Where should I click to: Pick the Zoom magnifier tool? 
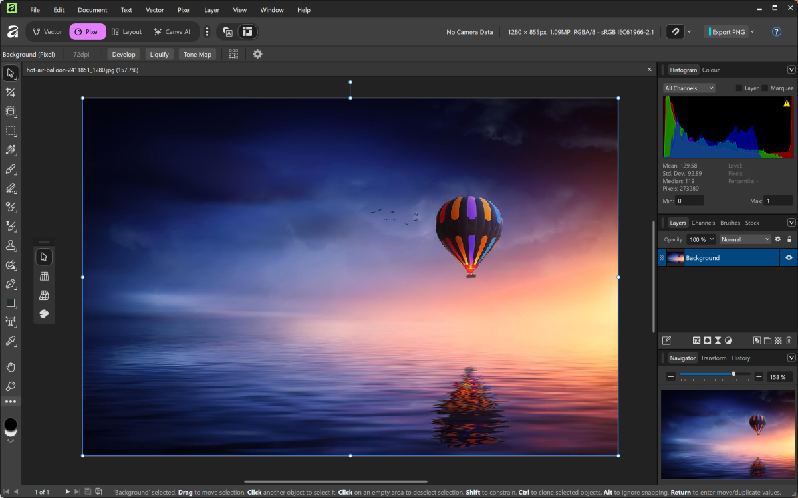click(x=11, y=386)
